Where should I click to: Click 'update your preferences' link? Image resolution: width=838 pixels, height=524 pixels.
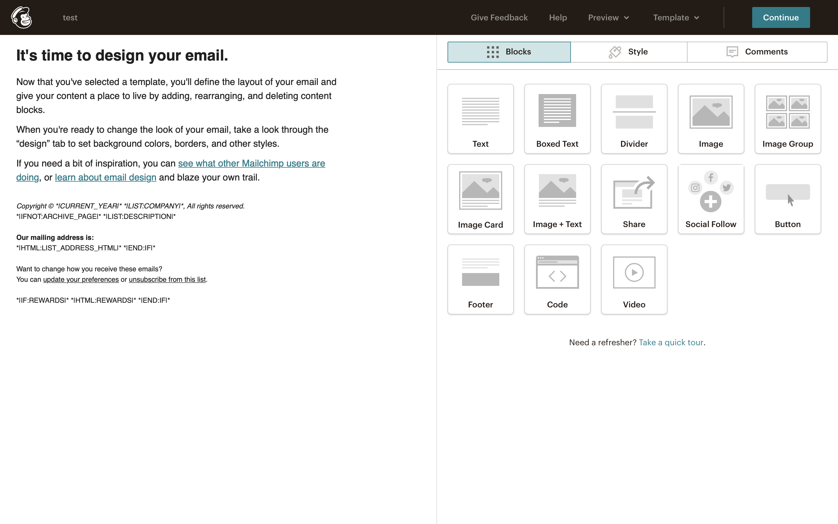tap(81, 279)
